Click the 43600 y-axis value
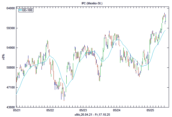Image resolution: width=172 pixels, height=117 pixels. [x=10, y=107]
